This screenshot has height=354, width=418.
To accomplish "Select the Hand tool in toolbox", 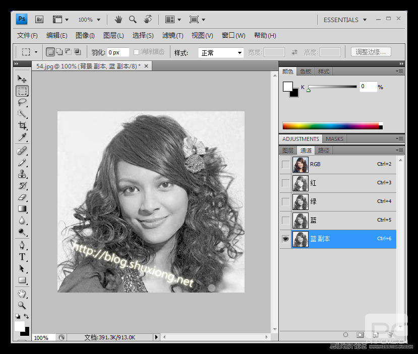I will (x=22, y=294).
